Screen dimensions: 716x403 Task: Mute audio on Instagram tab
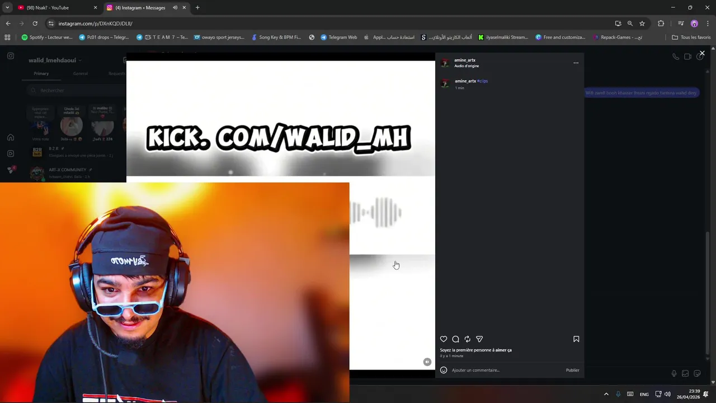[x=175, y=8]
